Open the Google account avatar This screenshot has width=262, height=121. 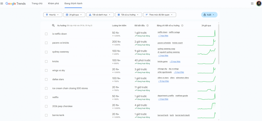point(259,4)
